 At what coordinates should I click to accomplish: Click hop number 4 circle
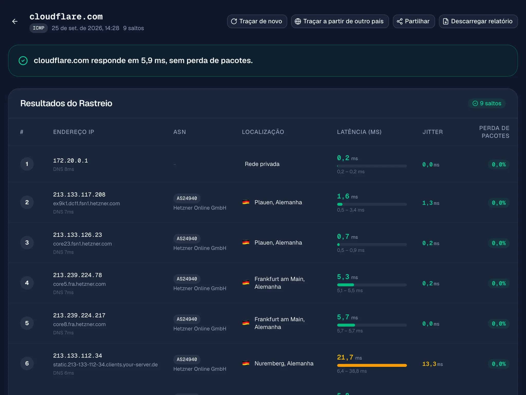point(27,283)
